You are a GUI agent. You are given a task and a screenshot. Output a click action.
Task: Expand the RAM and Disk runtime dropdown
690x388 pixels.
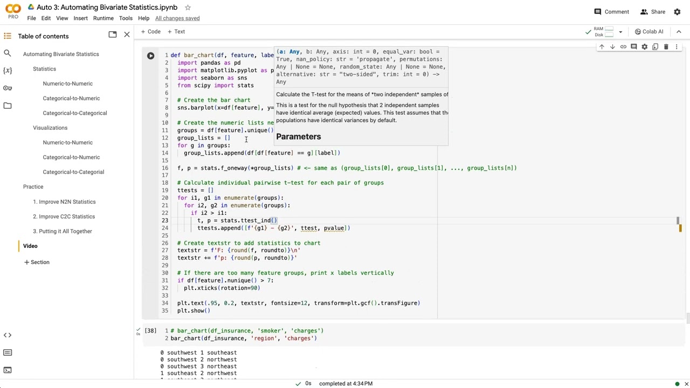620,32
